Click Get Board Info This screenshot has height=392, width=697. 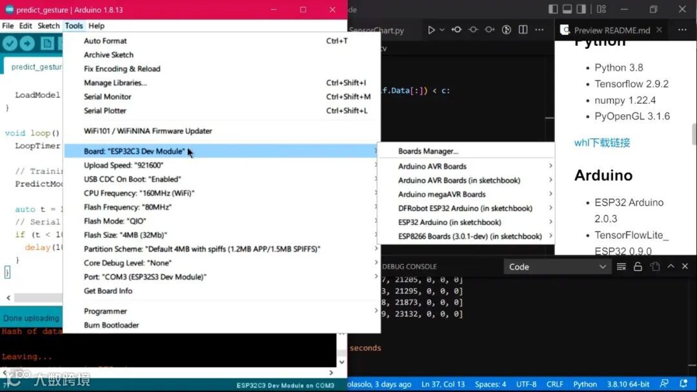coord(222,291)
